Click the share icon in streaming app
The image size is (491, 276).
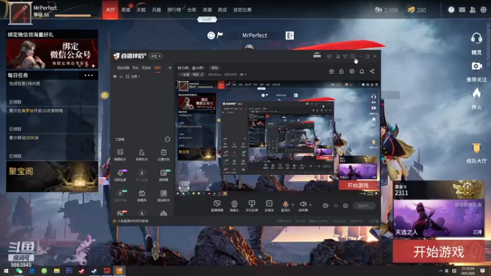372,71
